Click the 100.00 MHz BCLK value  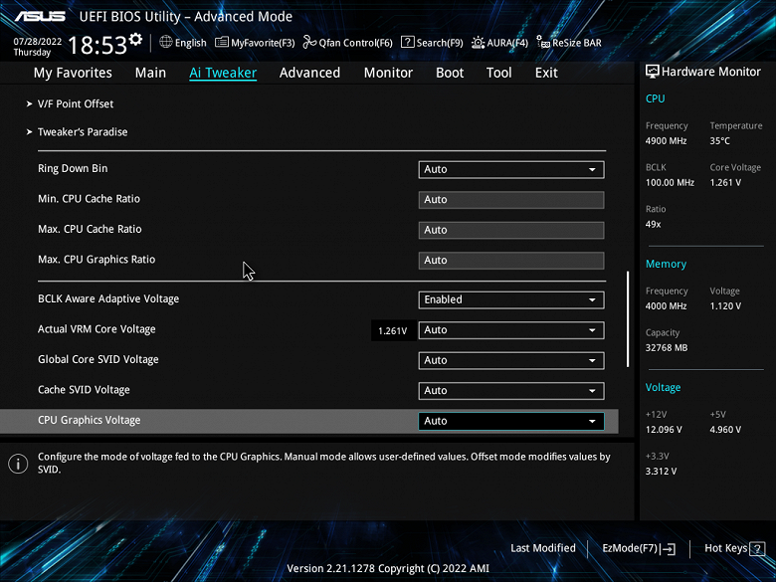click(x=670, y=183)
